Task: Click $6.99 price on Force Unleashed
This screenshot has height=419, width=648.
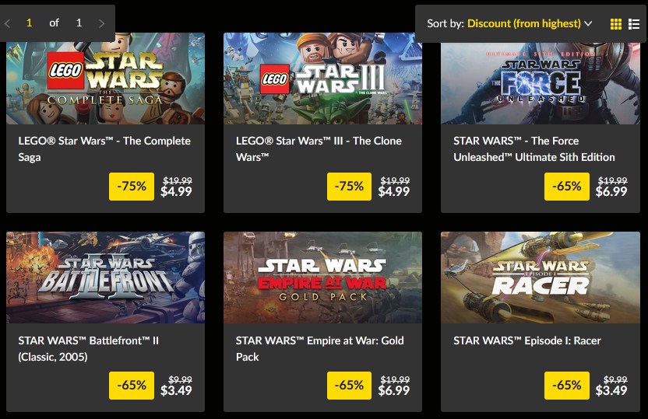Action: pyautogui.click(x=611, y=191)
